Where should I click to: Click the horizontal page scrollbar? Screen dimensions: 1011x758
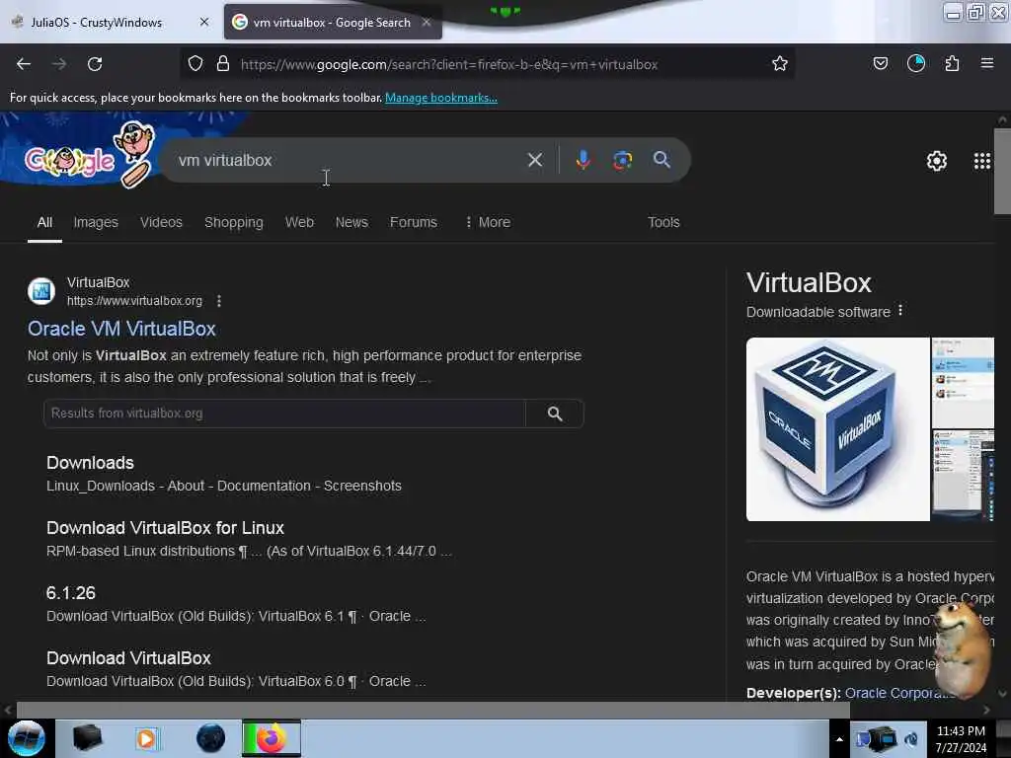432,710
